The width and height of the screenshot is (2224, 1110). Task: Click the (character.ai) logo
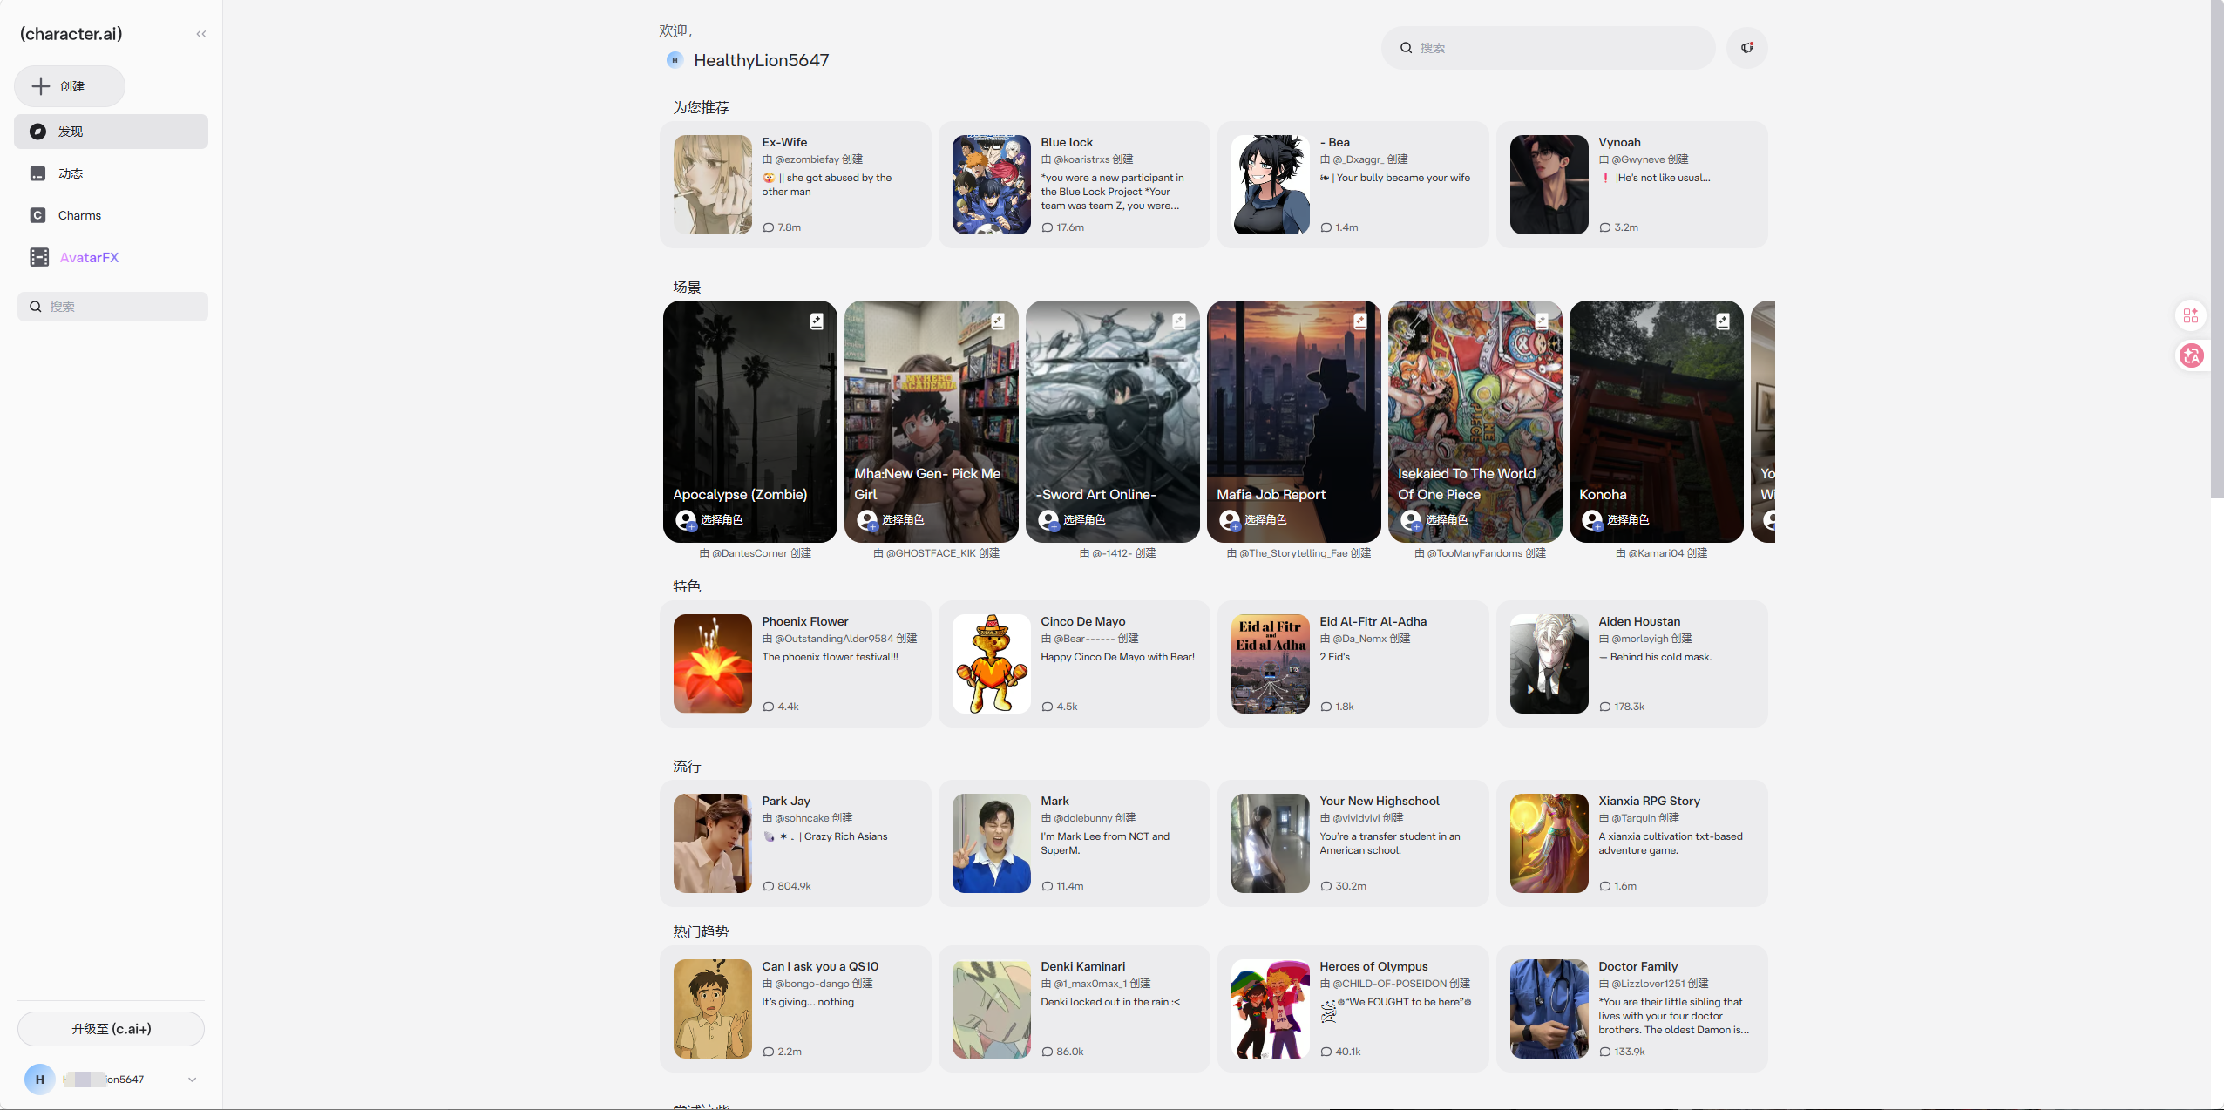click(71, 34)
